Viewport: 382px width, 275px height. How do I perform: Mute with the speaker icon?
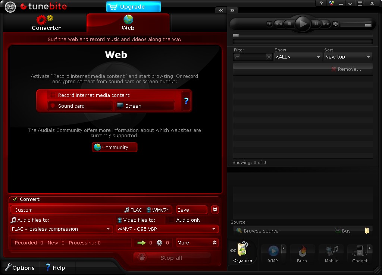(335, 24)
